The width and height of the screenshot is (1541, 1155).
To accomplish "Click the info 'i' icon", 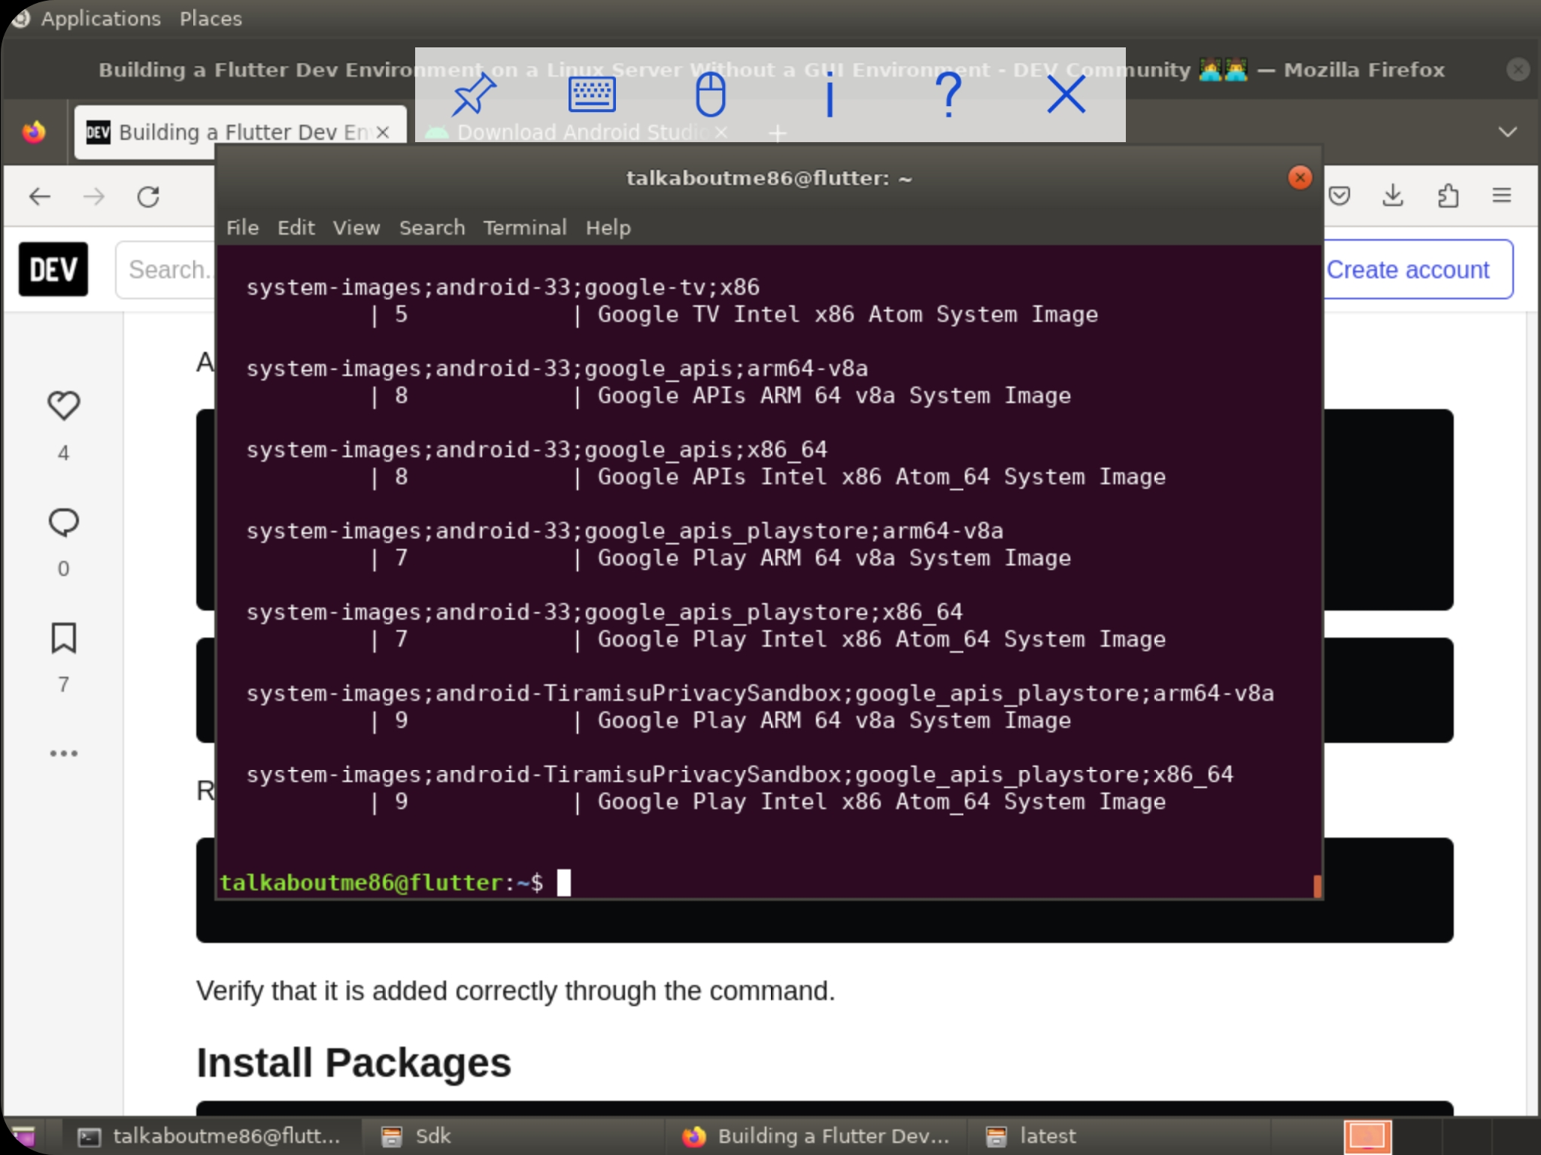I will [x=830, y=95].
